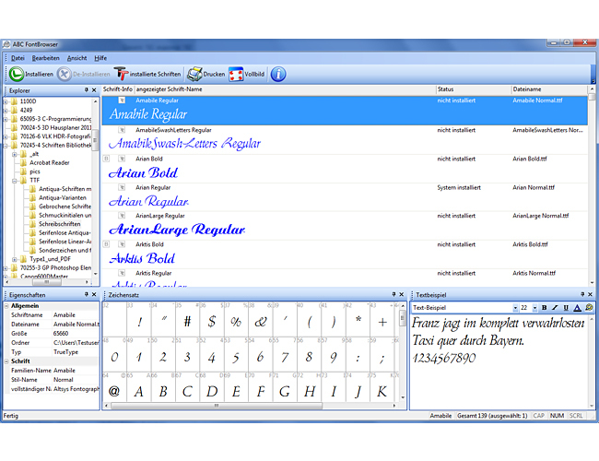Open the Text-Beispiel dropdown

click(515, 307)
